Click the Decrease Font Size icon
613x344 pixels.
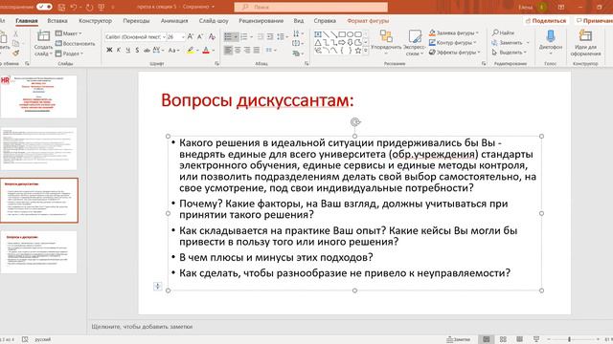pyautogui.click(x=200, y=36)
